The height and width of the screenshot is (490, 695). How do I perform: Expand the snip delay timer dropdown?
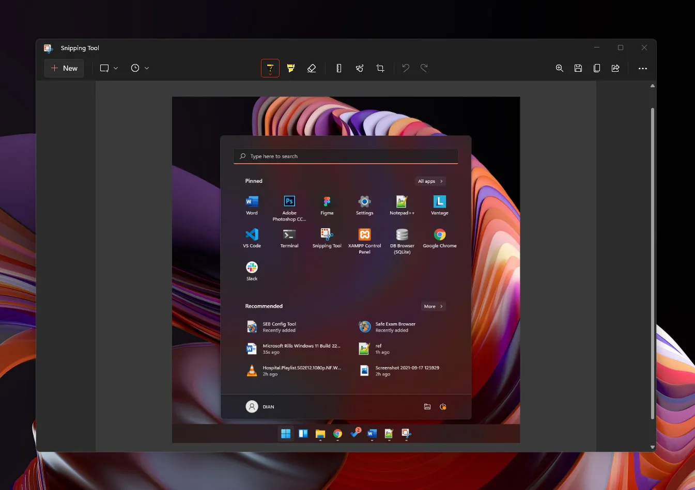pos(147,68)
